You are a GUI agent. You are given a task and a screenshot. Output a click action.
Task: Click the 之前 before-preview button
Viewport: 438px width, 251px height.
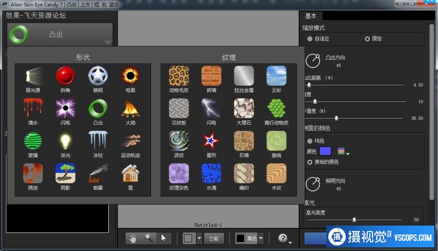point(213,239)
